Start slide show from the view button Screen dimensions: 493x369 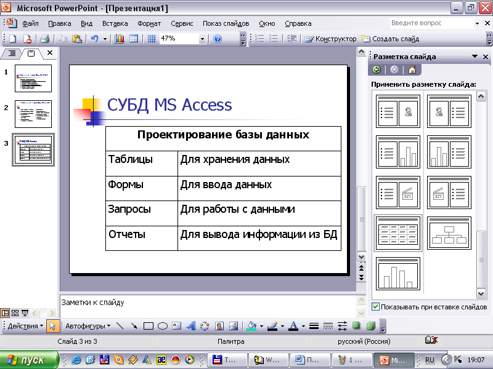(x=25, y=313)
